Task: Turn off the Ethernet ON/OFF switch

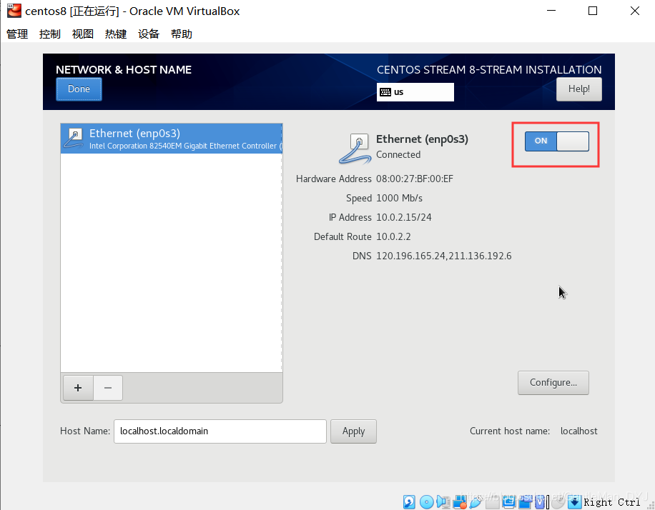Action: point(557,141)
